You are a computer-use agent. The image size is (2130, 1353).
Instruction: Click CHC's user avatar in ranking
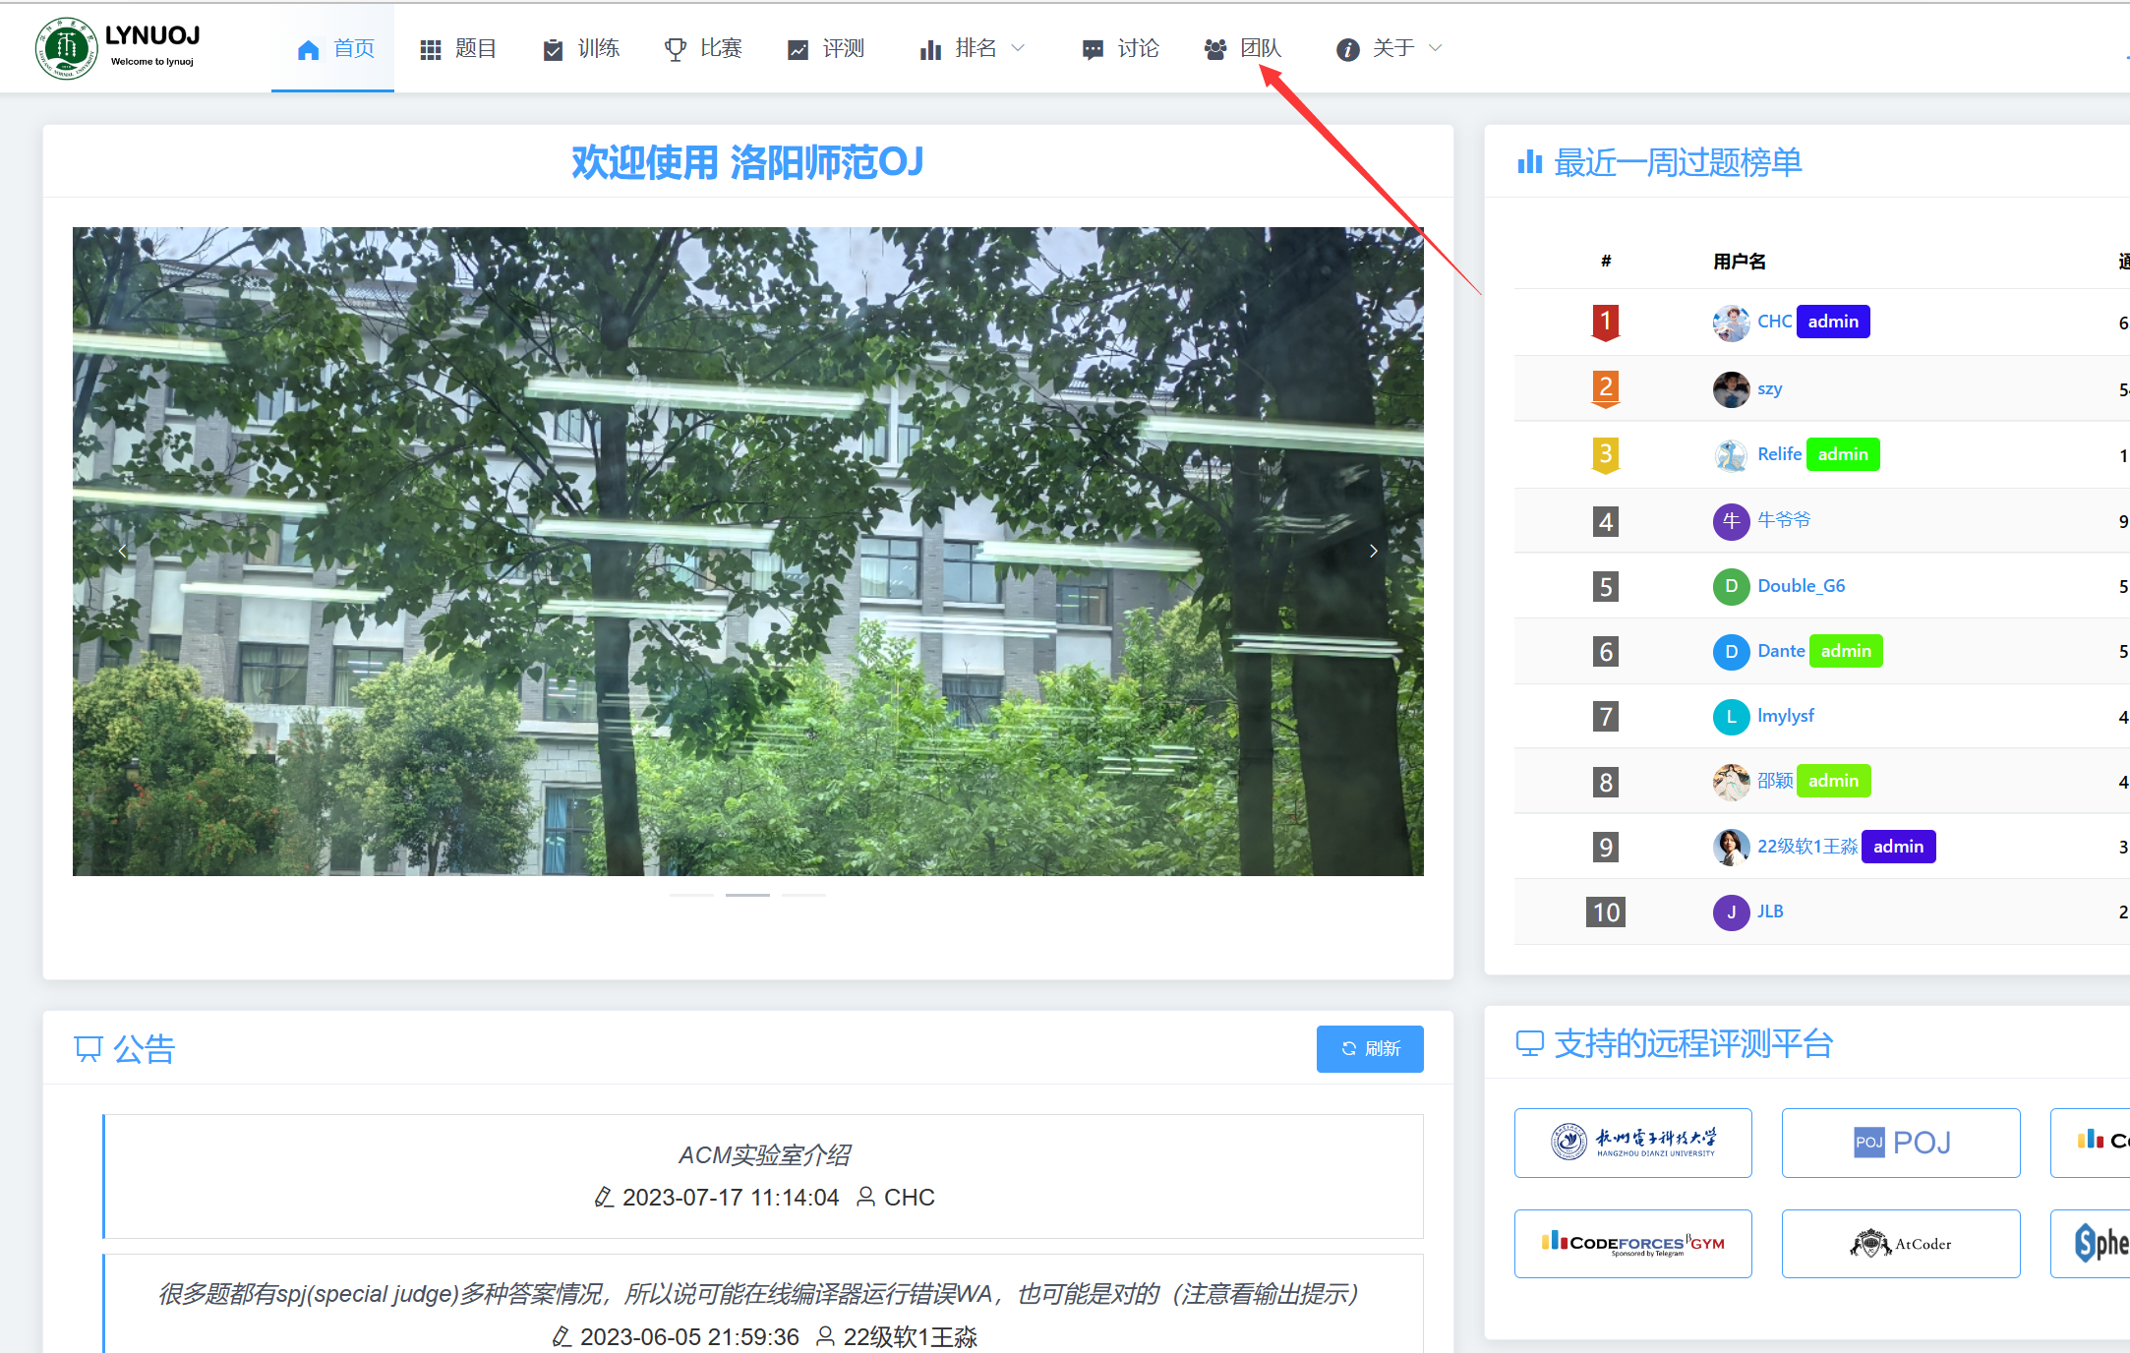[1730, 323]
